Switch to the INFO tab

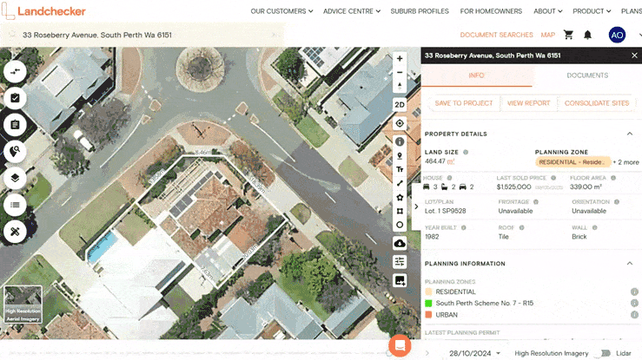477,75
